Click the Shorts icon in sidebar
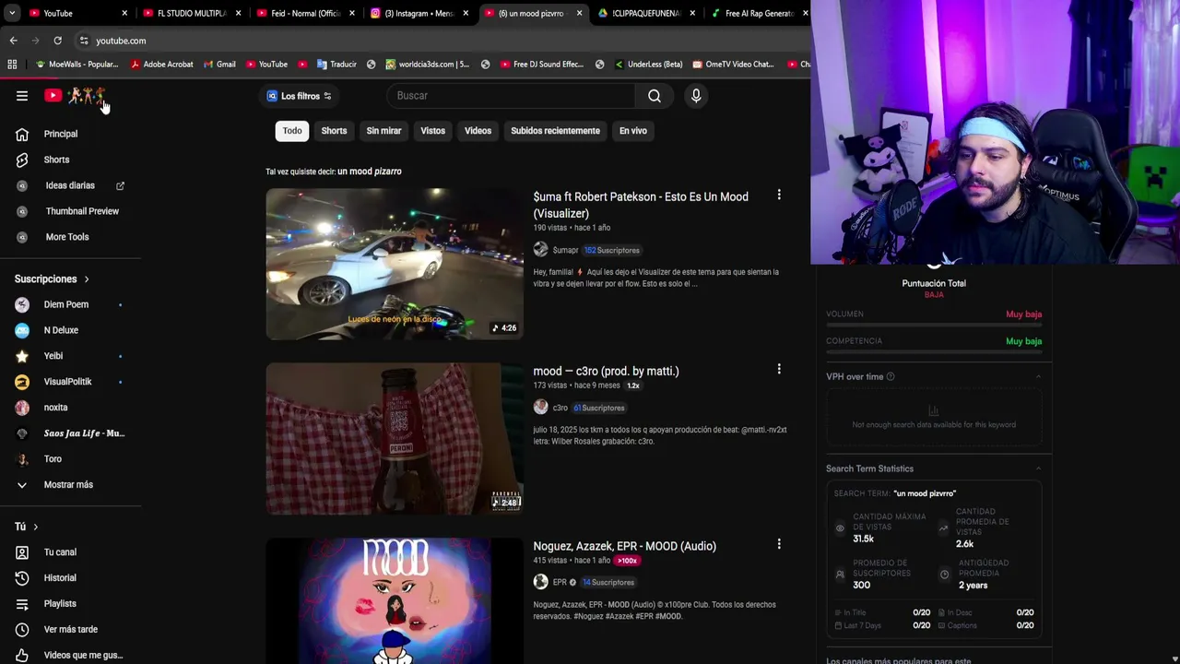The width and height of the screenshot is (1180, 664). pyautogui.click(x=22, y=160)
